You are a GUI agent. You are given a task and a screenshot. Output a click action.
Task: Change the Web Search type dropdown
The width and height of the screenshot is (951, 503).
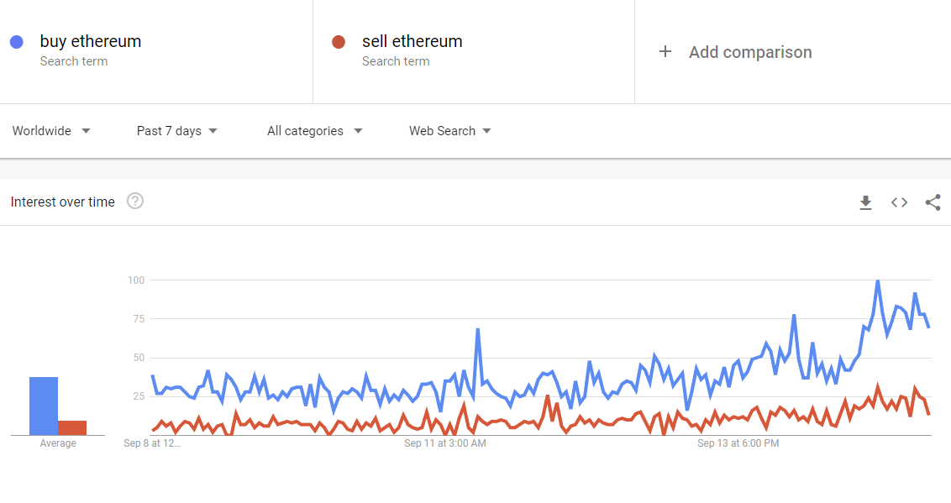[x=450, y=131]
